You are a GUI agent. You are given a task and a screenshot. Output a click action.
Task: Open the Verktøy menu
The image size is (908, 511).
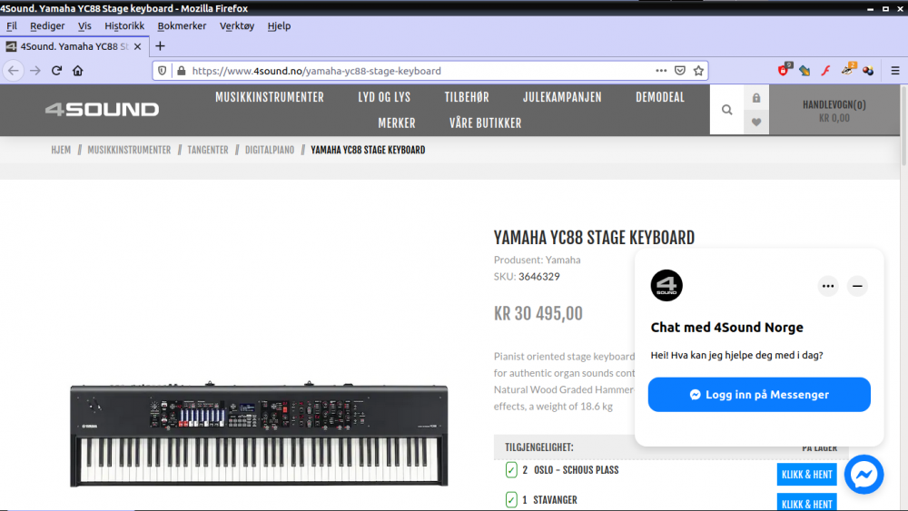click(x=237, y=25)
